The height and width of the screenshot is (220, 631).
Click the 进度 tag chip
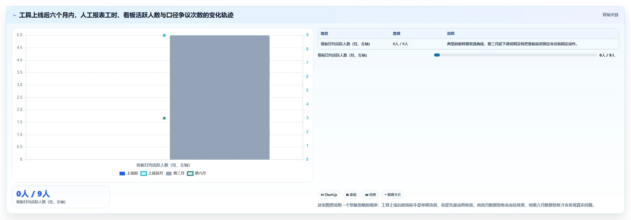click(370, 195)
